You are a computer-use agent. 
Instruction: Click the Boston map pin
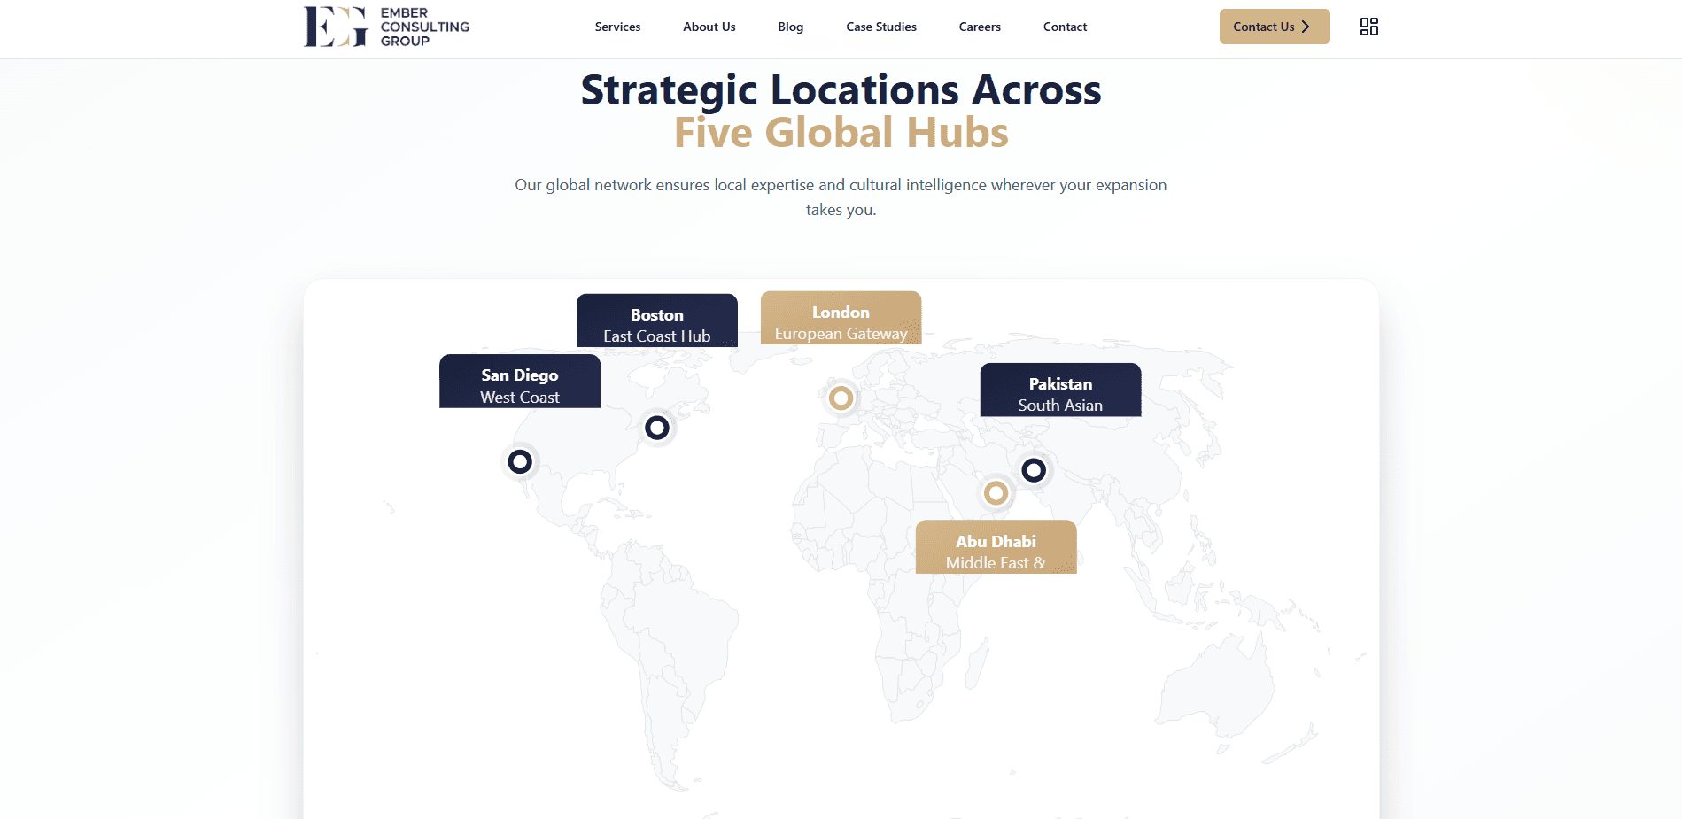pyautogui.click(x=657, y=428)
